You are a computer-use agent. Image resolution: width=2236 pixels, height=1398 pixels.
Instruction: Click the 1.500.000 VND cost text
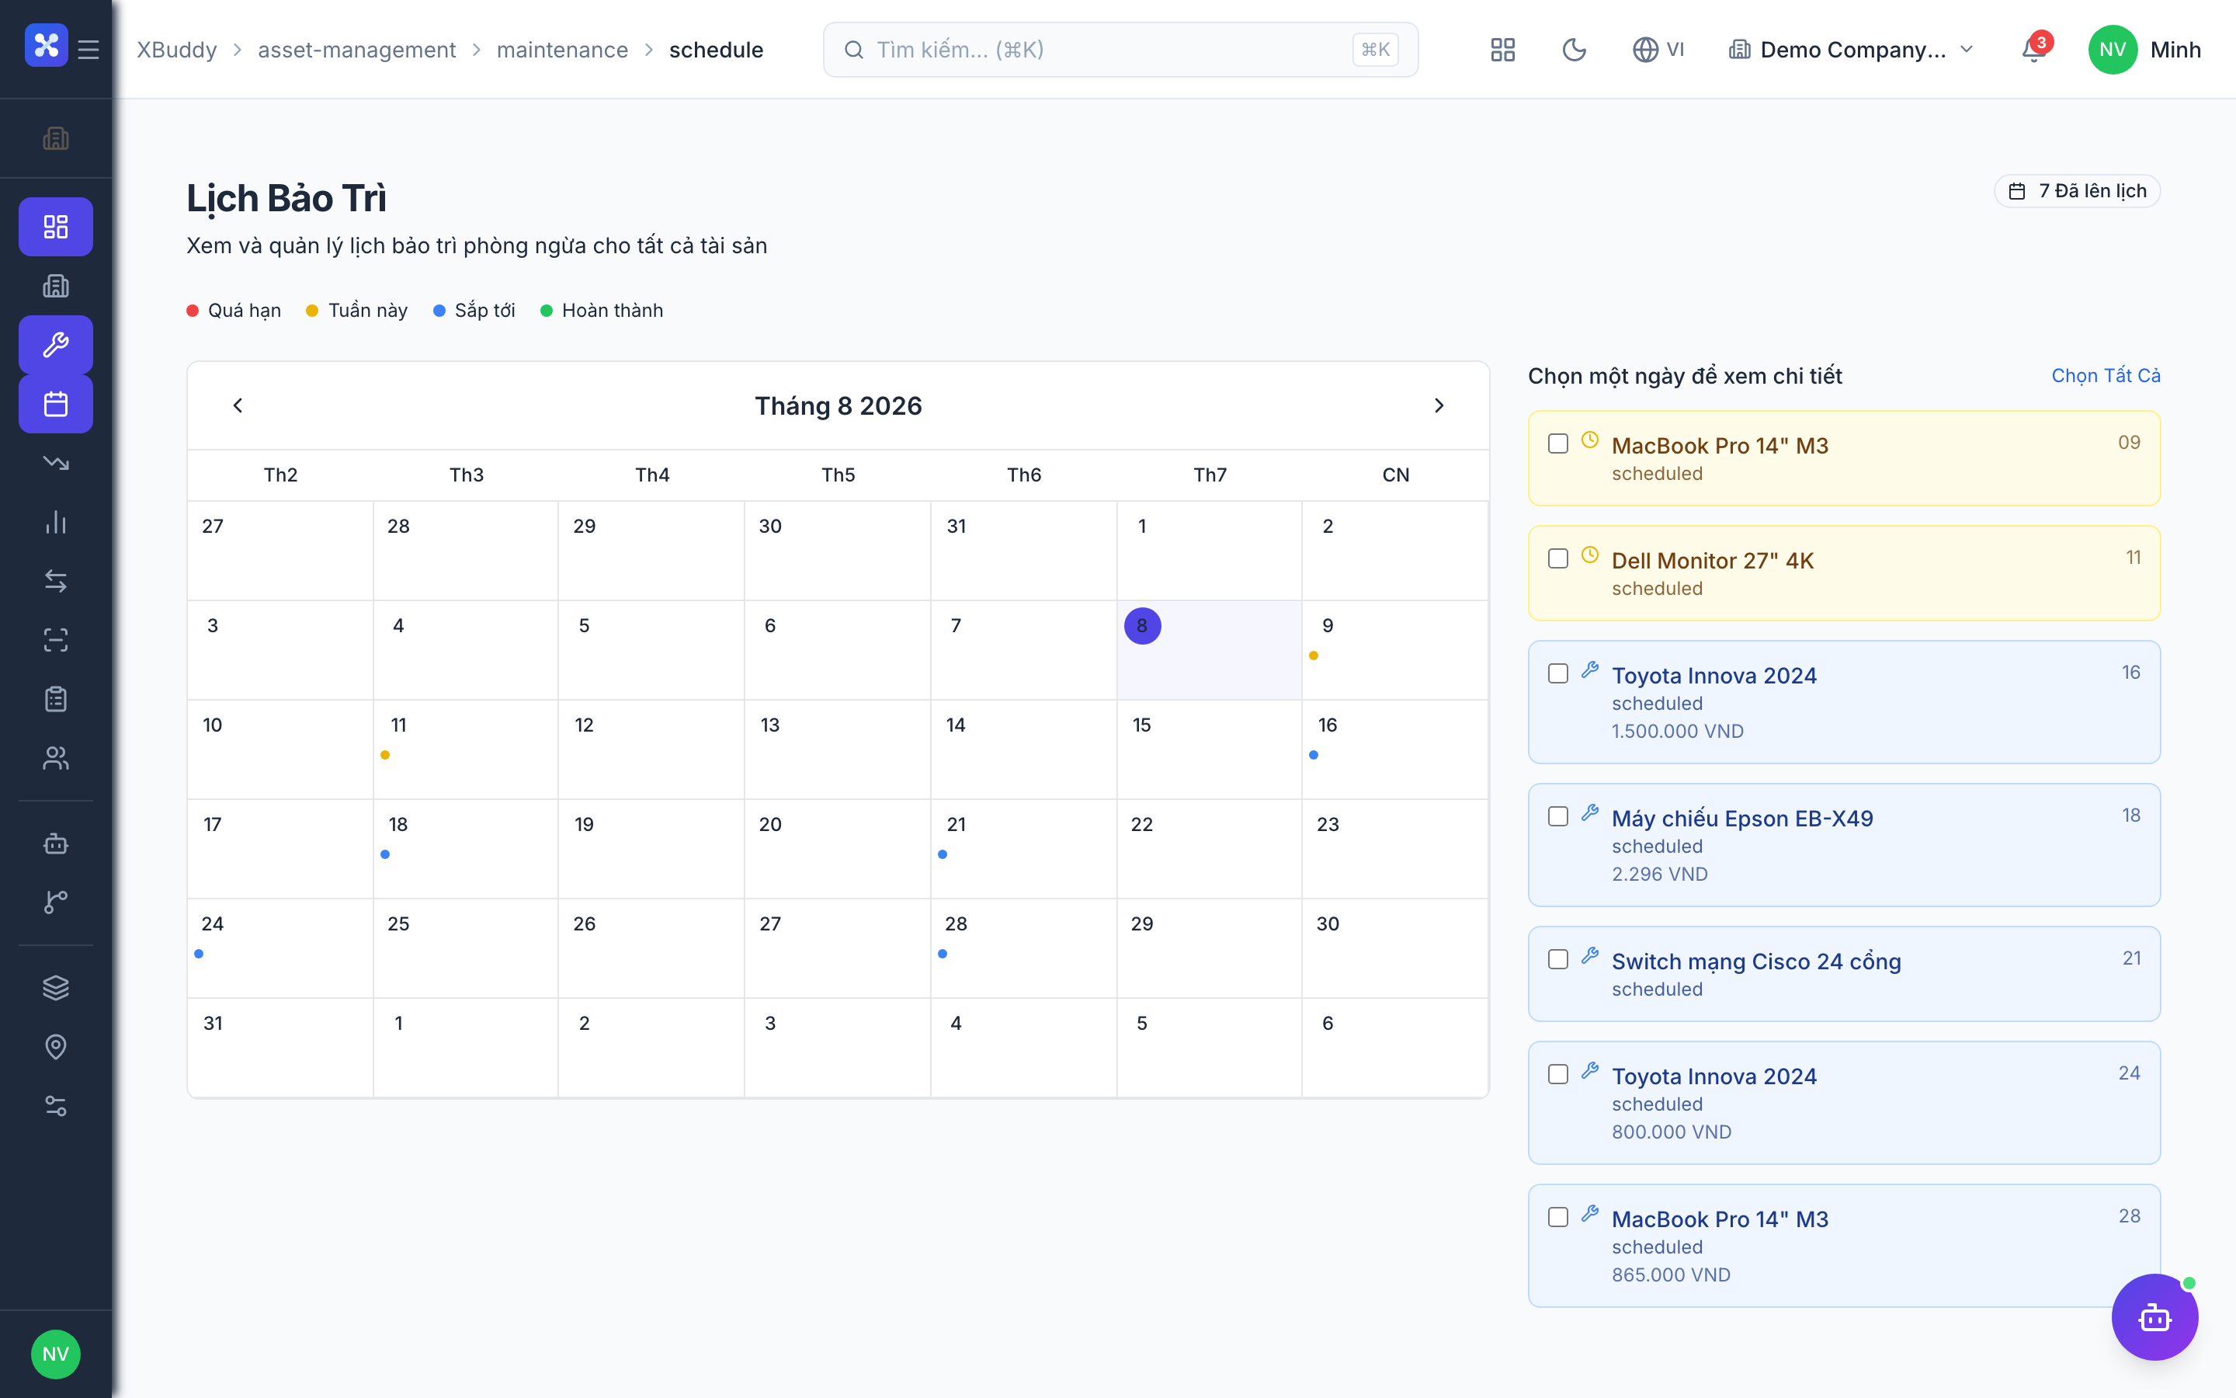tap(1677, 730)
